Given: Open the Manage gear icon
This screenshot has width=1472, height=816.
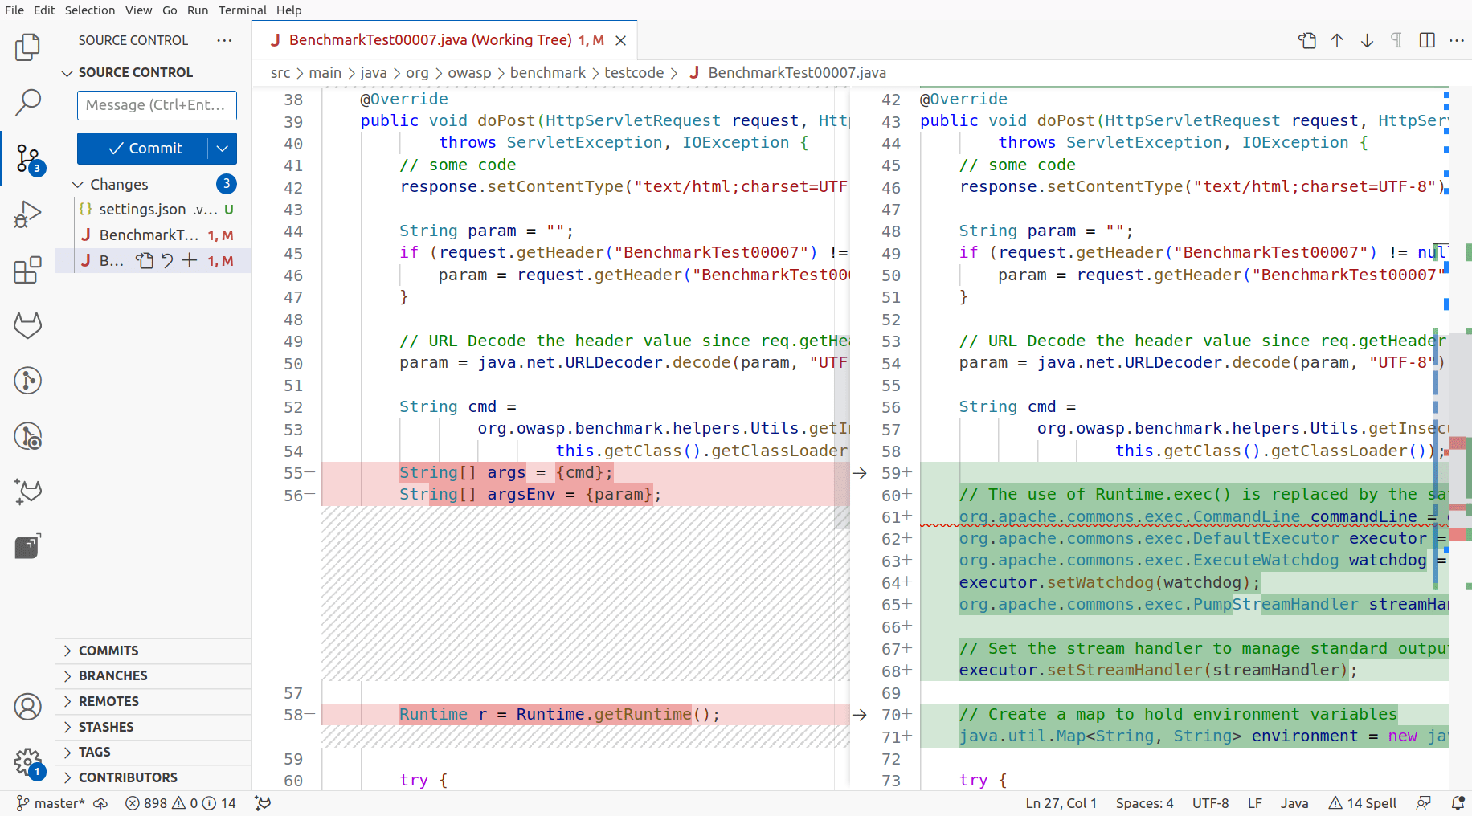Looking at the screenshot, I should (x=27, y=761).
